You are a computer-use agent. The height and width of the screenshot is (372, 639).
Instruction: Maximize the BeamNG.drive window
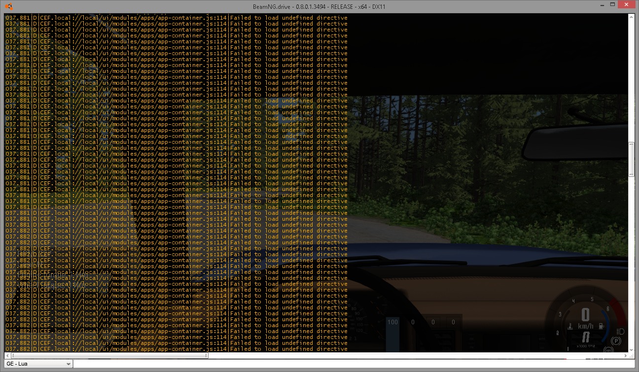pos(612,4)
